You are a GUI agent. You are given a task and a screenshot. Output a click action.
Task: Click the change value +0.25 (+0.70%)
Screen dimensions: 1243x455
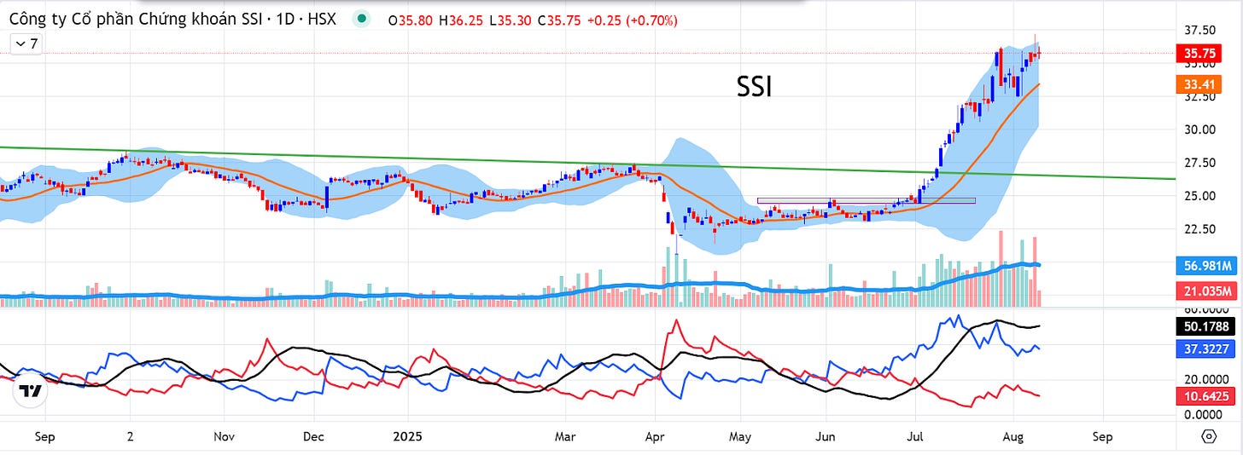(633, 20)
